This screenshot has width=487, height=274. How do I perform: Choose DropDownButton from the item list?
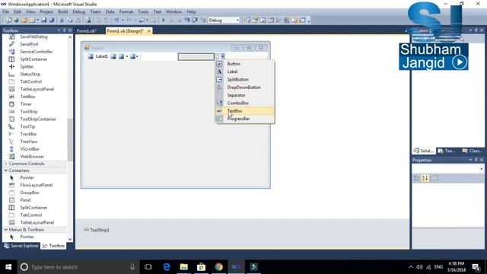coord(244,88)
